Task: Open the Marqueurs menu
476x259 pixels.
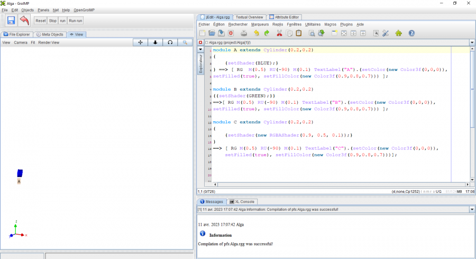Action: tap(260, 24)
